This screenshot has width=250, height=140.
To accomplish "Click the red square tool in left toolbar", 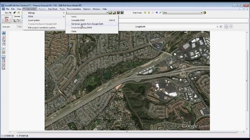I will click(x=4, y=61).
